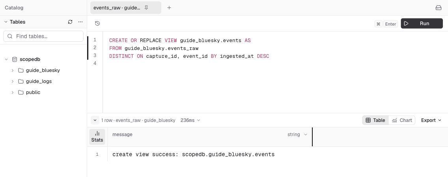Open the Export dropdown

click(x=431, y=120)
